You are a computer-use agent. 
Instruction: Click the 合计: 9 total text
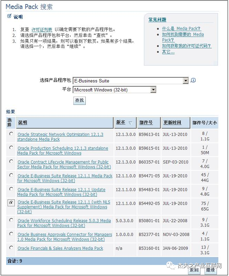coord(15,261)
